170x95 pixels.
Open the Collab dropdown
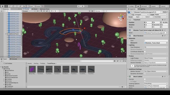click(131, 6)
